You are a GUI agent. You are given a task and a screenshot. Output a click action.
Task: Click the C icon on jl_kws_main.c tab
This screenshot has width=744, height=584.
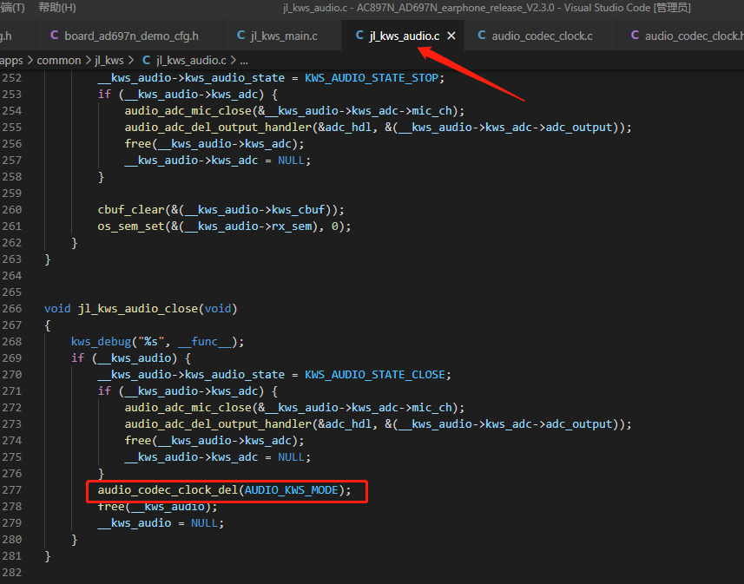click(x=241, y=36)
